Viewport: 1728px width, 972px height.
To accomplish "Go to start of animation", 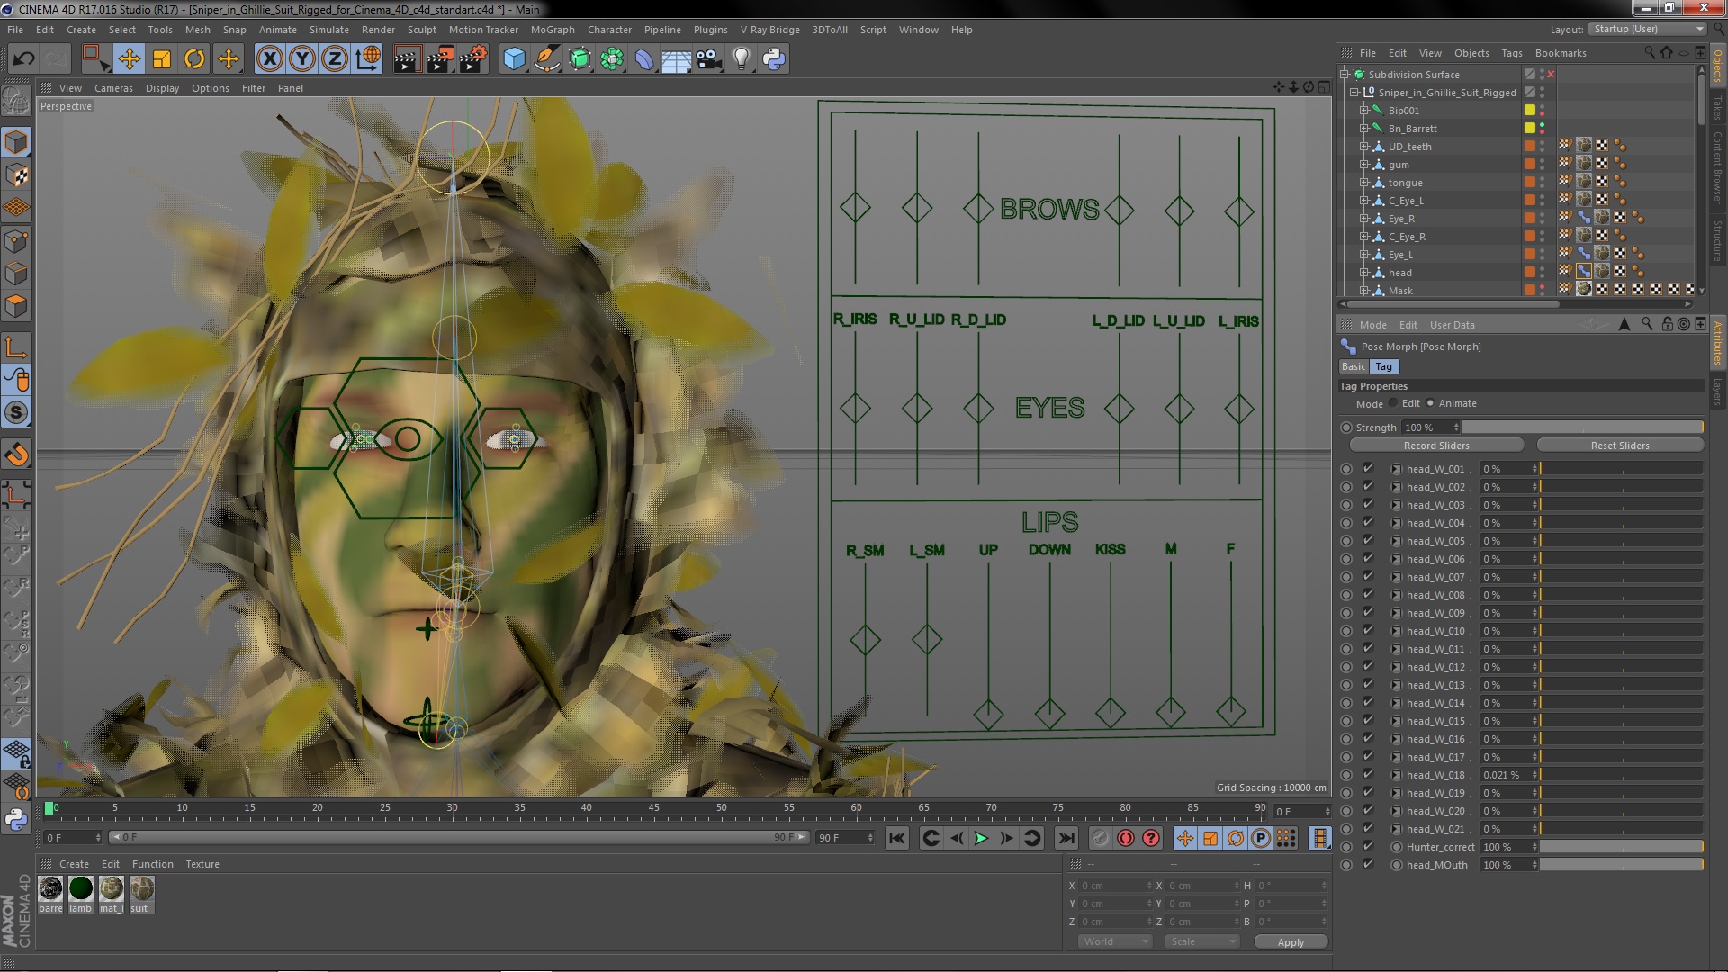I will (x=897, y=838).
